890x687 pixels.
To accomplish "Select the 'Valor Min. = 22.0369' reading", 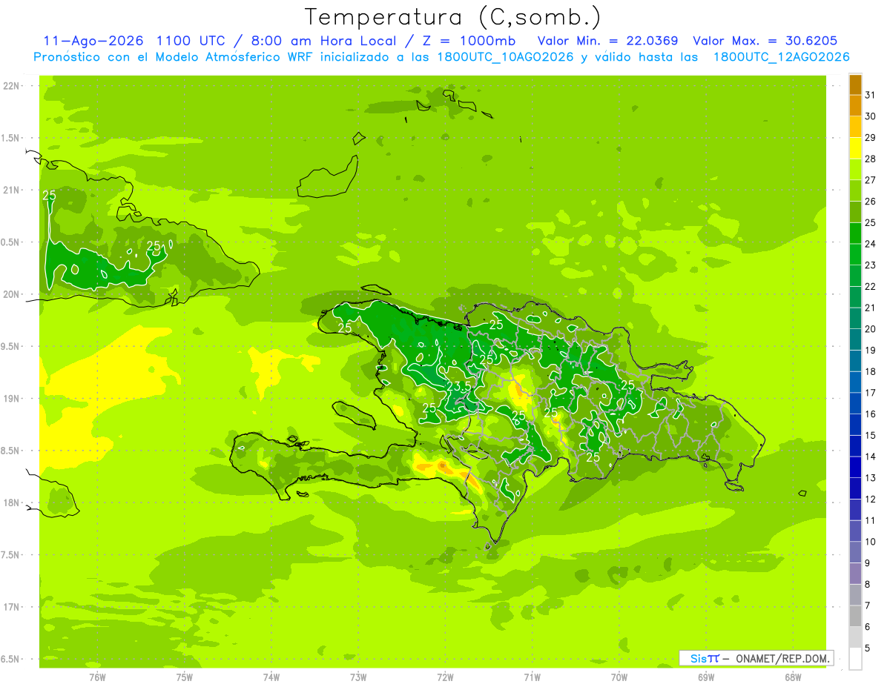I will 608,41.
